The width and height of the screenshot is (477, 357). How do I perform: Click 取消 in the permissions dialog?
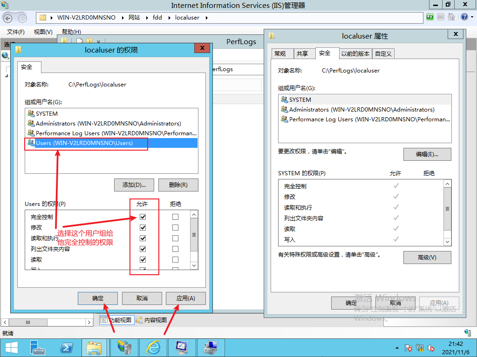(142, 298)
